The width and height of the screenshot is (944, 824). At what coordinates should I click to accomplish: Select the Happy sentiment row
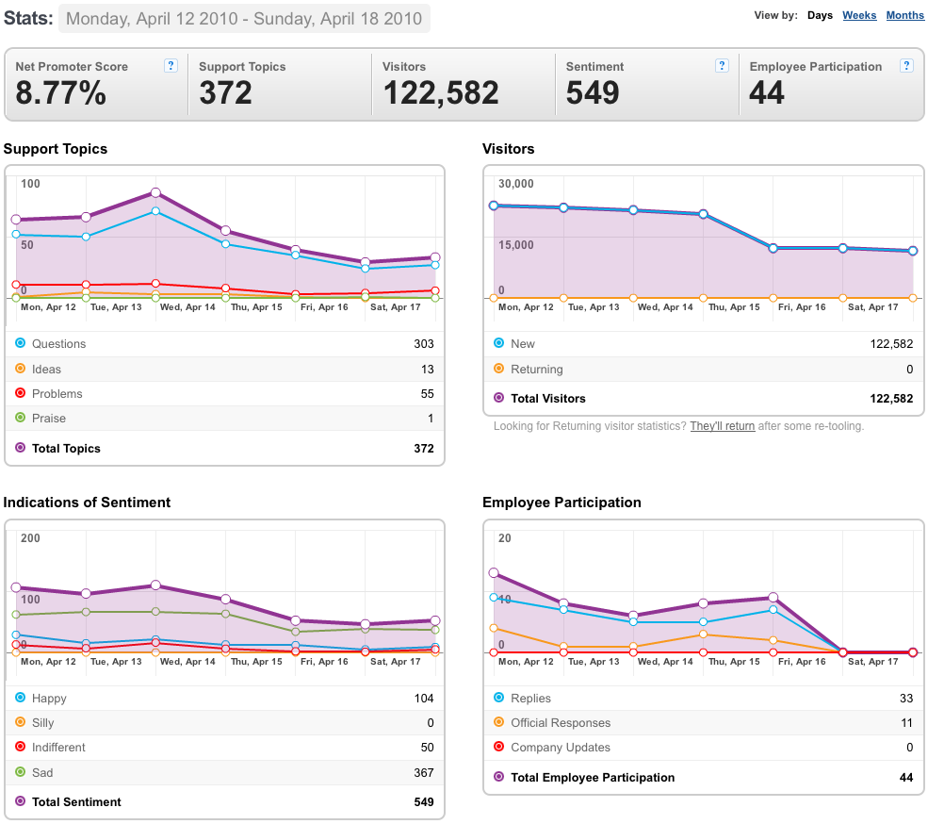224,698
